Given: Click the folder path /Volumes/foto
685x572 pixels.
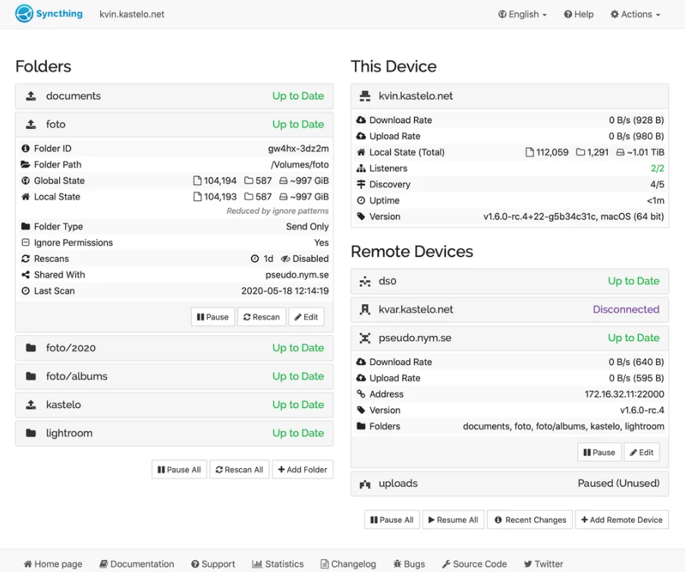Looking at the screenshot, I should click(300, 165).
